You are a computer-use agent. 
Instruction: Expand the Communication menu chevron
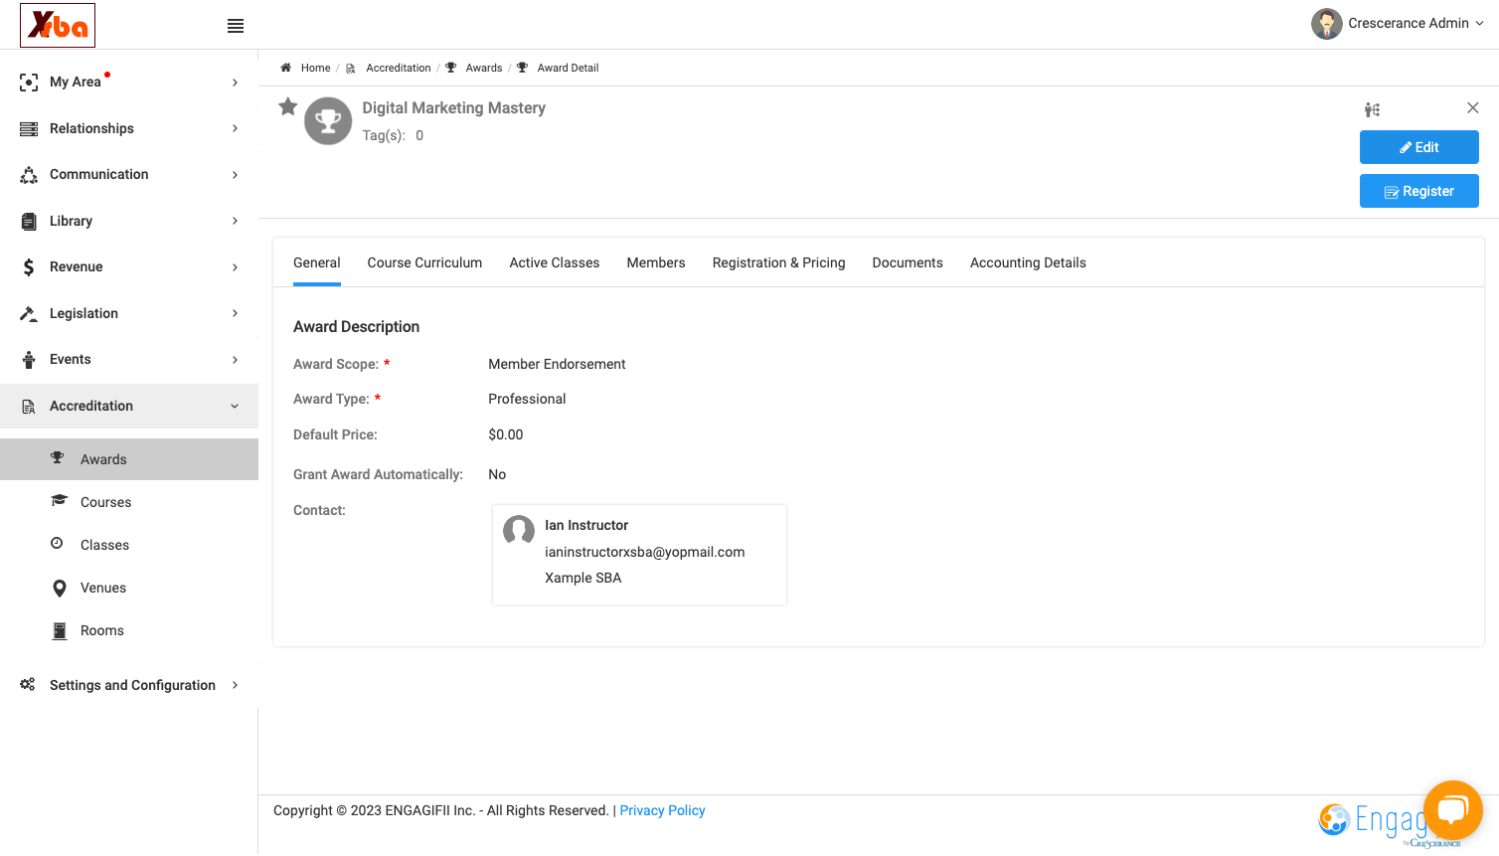[x=235, y=175]
